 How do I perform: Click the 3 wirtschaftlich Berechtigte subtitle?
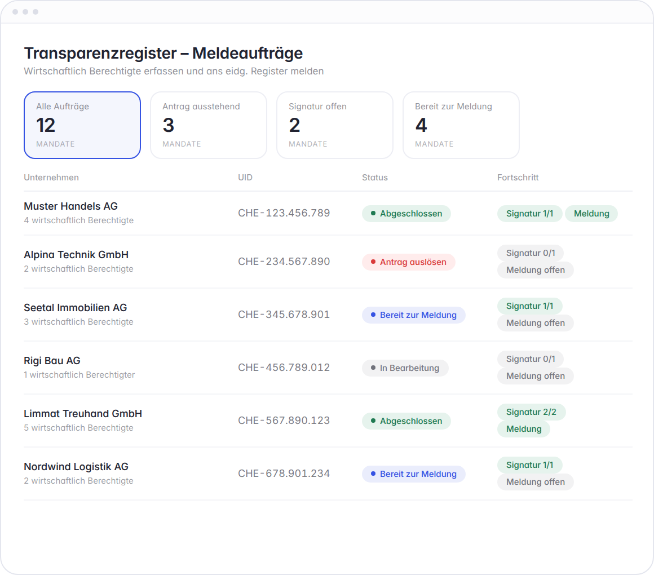pos(79,322)
